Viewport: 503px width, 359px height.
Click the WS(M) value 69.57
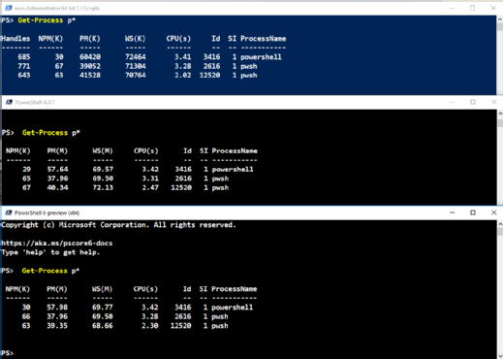pyautogui.click(x=103, y=169)
